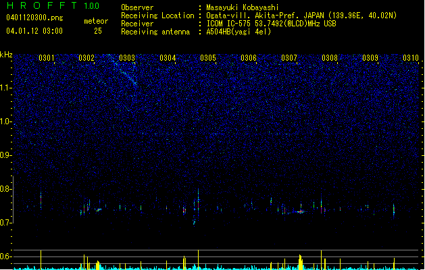Image resolution: width=425 pixels, height=270 pixels.
Task: Click the 0310 time marker
Action: coord(411,58)
